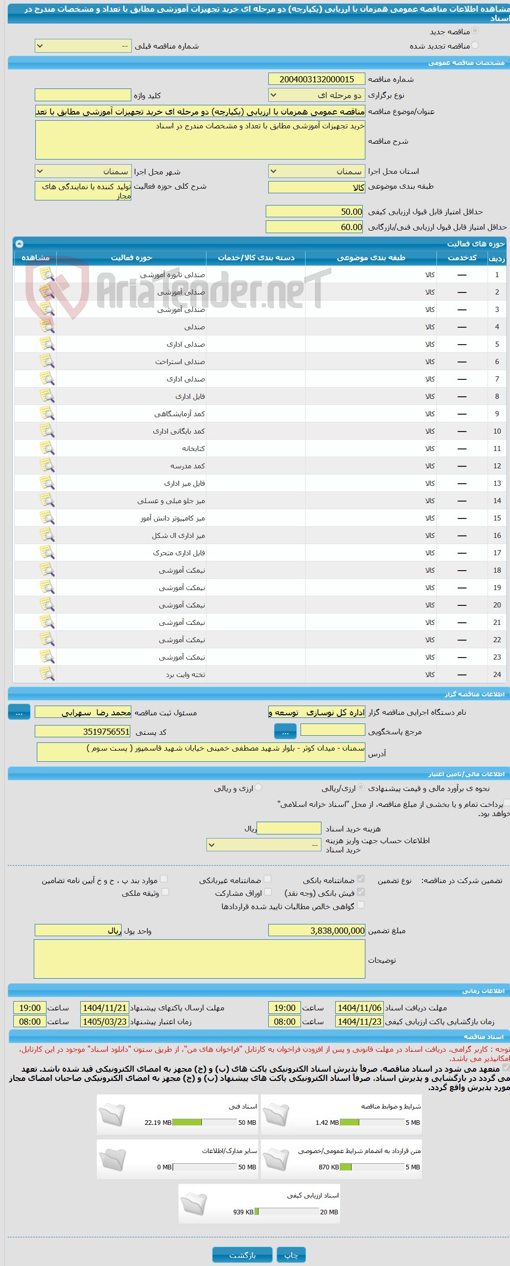Open view icon for row 10 کمد بایگانی اداری
This screenshot has width=510, height=1266.
tap(47, 431)
